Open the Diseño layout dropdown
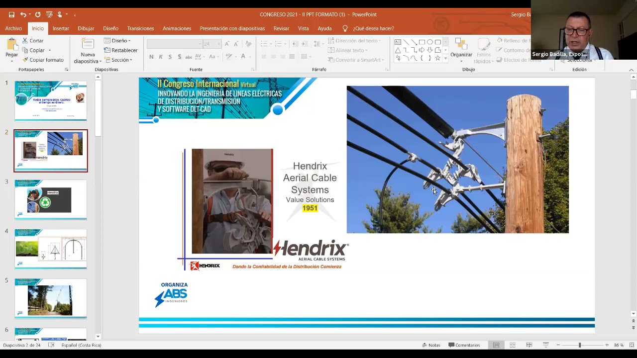 117,41
